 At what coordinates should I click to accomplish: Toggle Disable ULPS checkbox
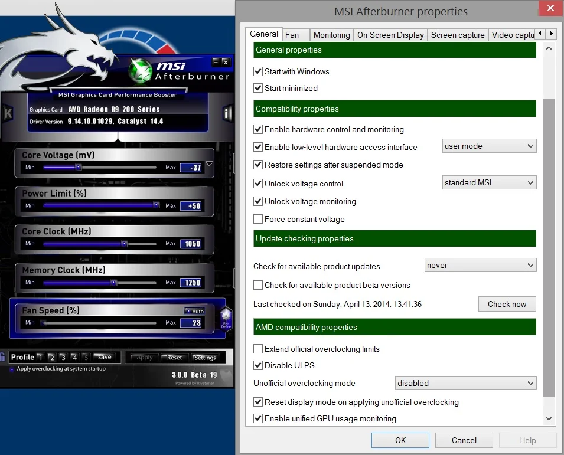tap(258, 365)
